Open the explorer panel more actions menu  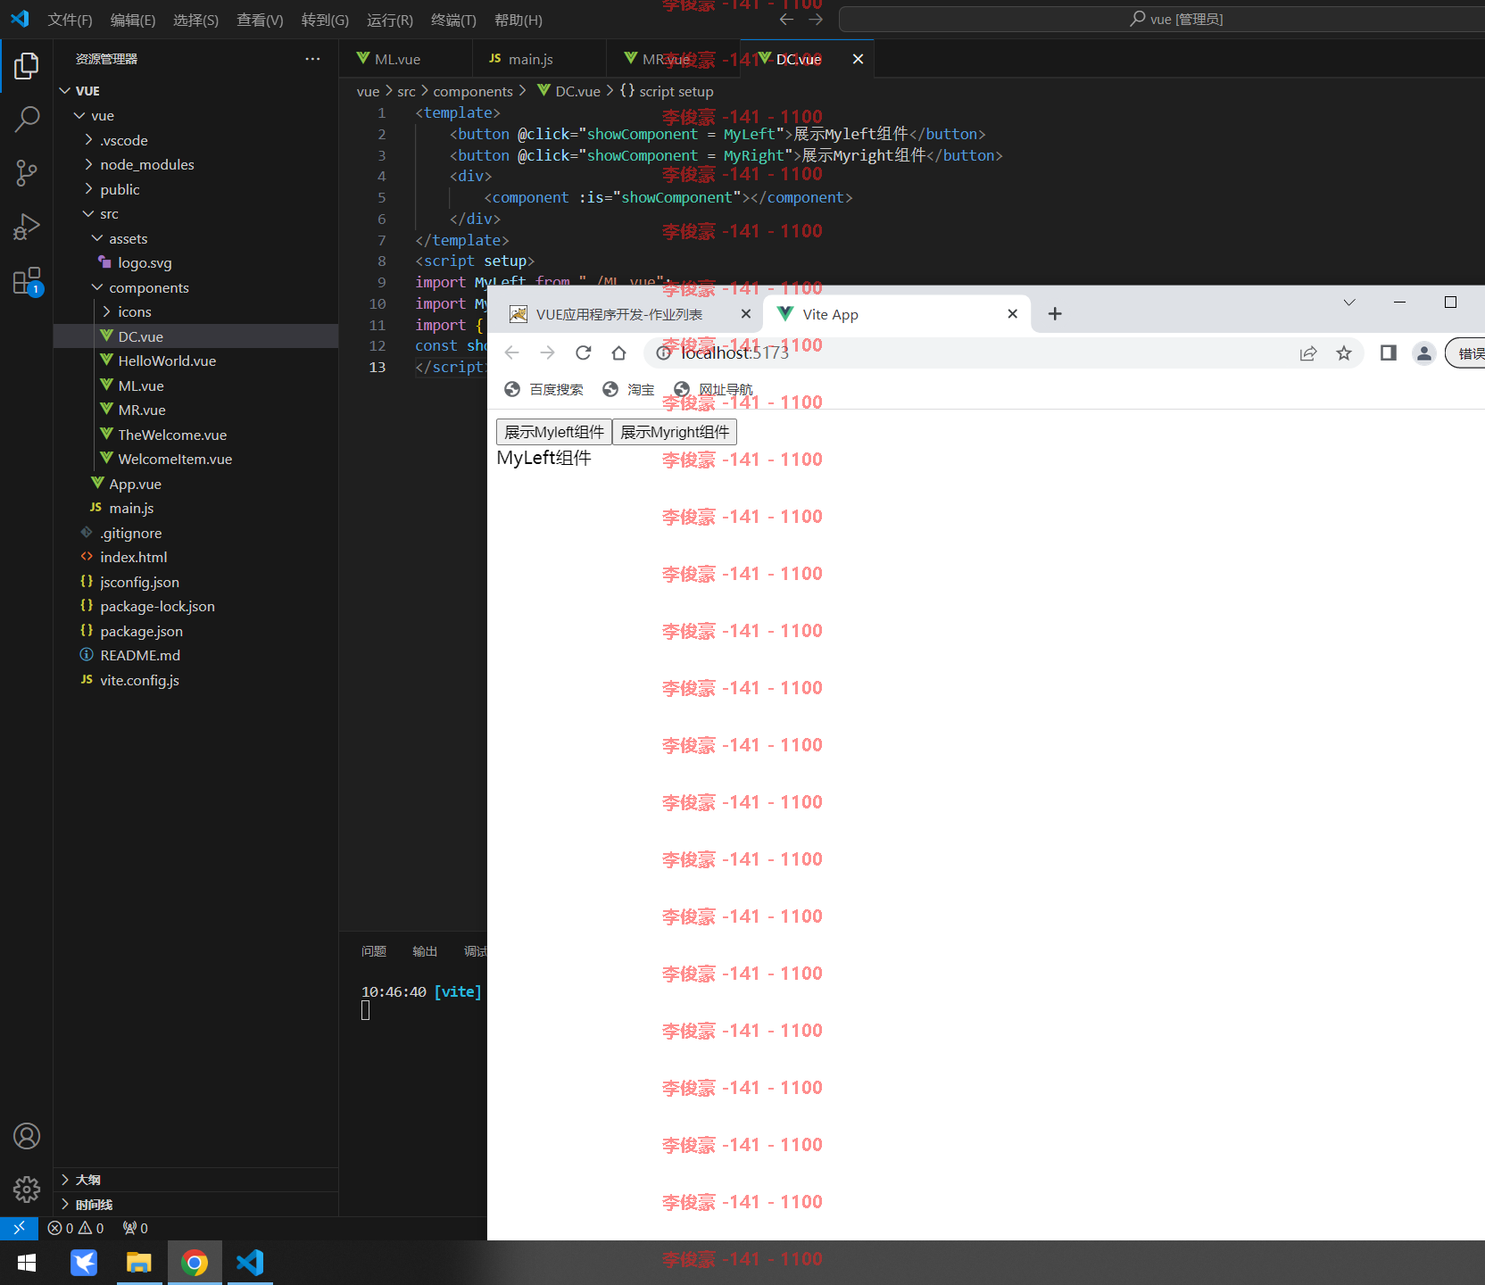[x=312, y=59]
